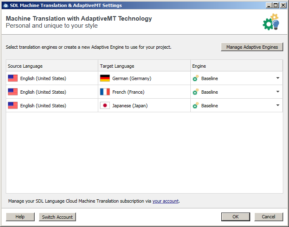Image resolution: width=289 pixels, height=227 pixels.
Task: Click the AdaptiveMT gears and lightbulb logo
Action: pos(271,22)
